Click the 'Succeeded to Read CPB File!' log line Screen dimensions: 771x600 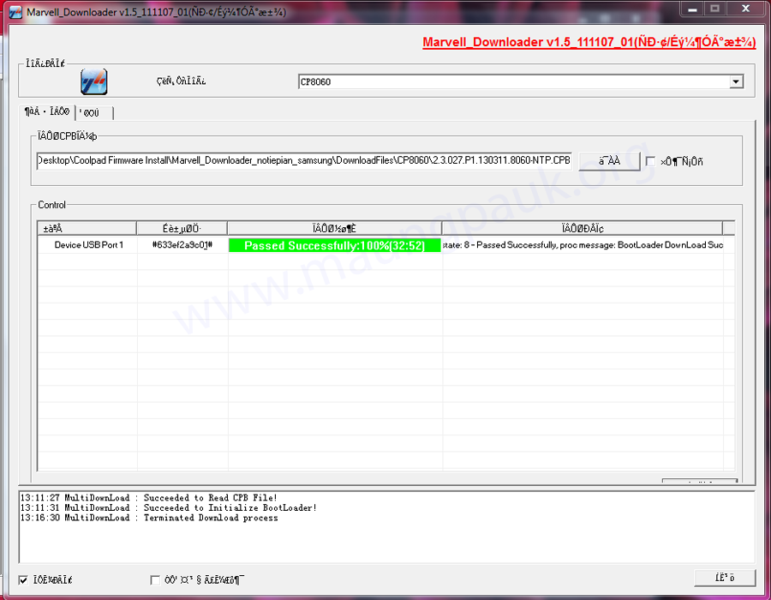148,498
